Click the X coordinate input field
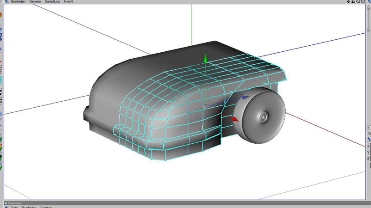The image size is (371, 208). [370, 146]
